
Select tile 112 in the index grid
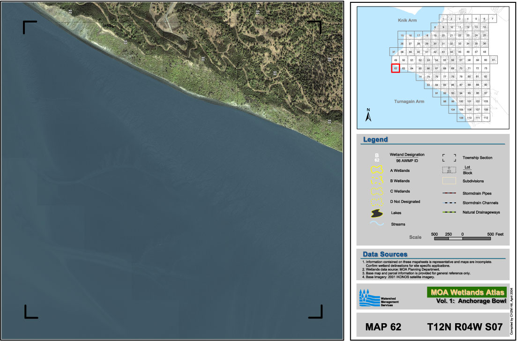coord(486,118)
